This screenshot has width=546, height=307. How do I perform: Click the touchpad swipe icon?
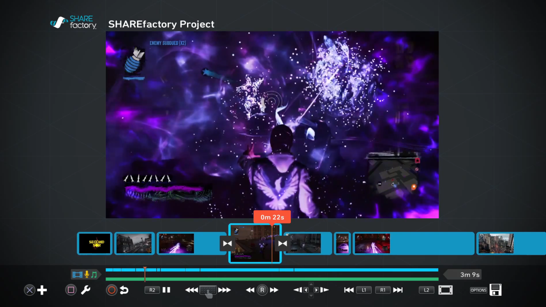[208, 291]
